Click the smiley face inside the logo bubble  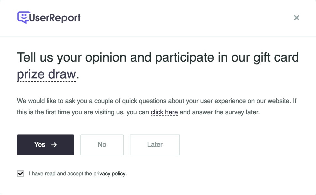click(24, 16)
